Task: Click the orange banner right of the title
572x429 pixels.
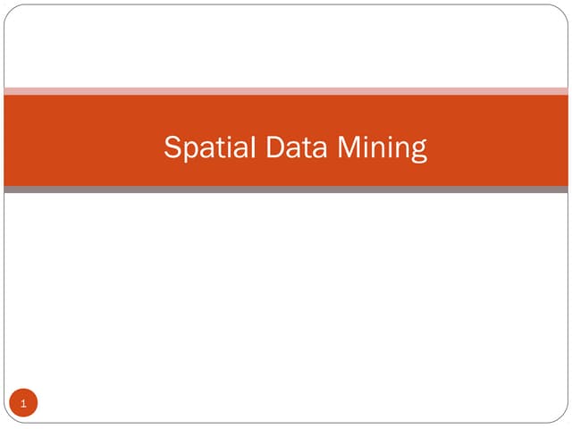Action: 500,141
